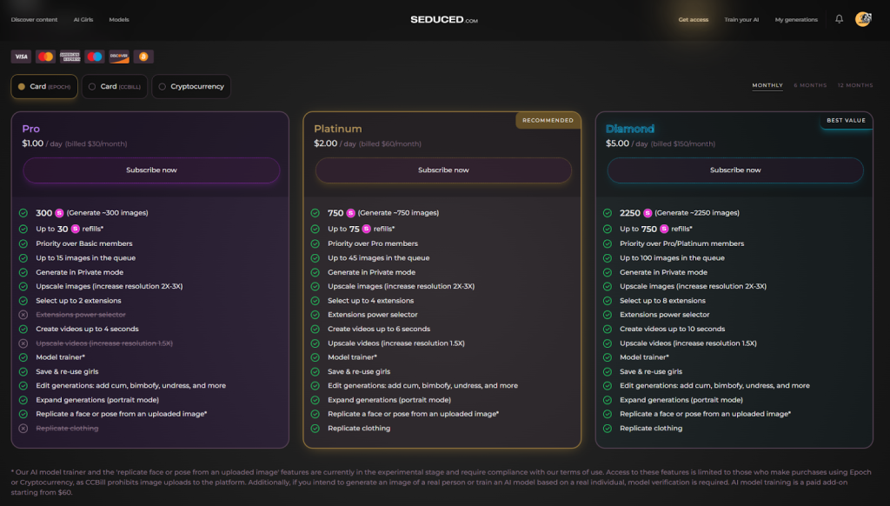This screenshot has width=890, height=506.
Task: Click the check icon beside Priority over Basic members
Action: (23, 243)
